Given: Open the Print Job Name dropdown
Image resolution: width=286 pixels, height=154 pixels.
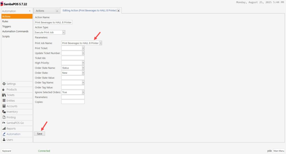Looking at the screenshot, I should coord(101,43).
